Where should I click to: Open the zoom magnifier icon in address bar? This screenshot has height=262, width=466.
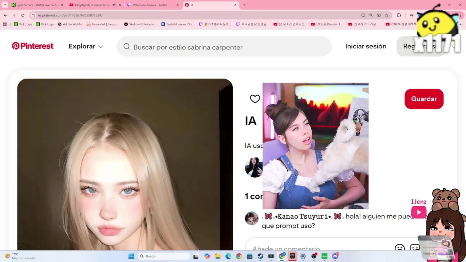(371, 15)
